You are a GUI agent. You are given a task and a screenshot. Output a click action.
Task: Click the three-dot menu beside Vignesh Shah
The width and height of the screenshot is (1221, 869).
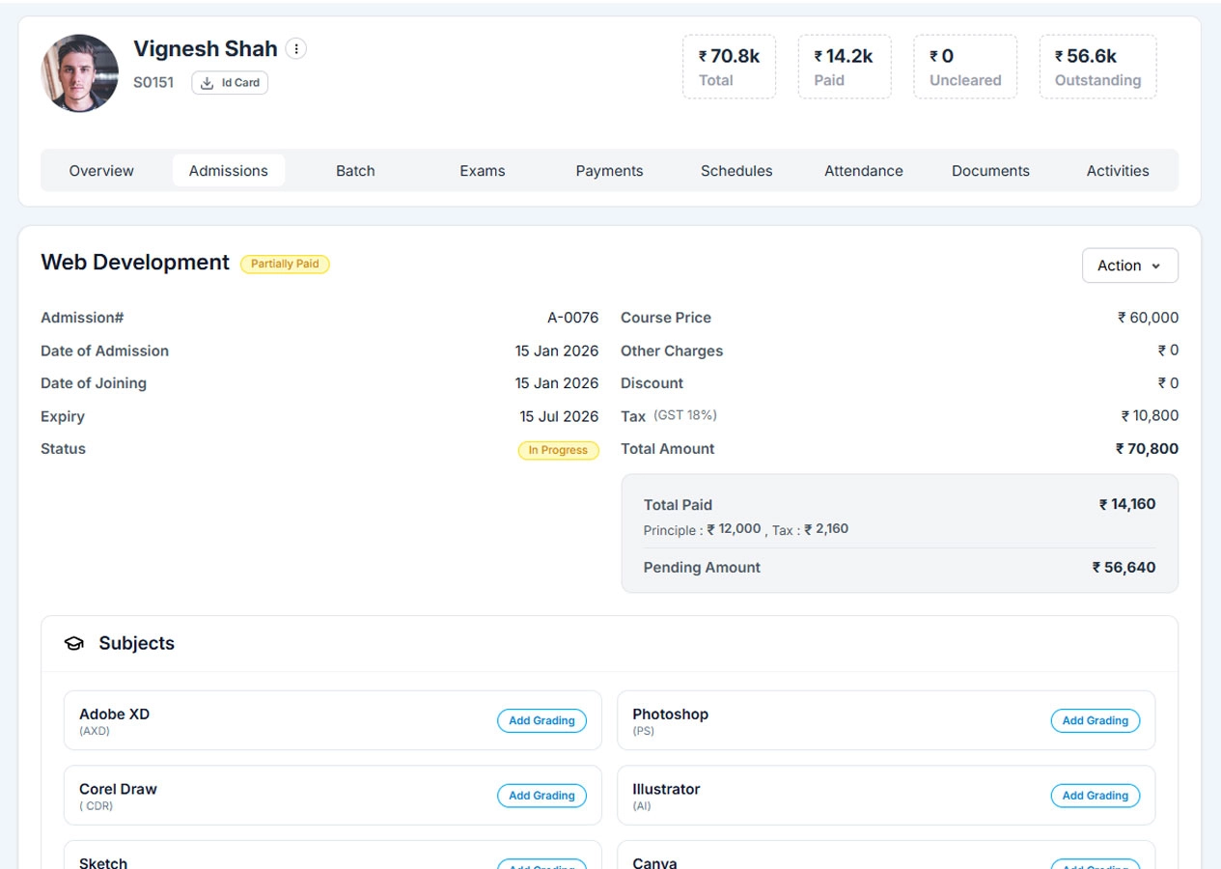point(296,49)
